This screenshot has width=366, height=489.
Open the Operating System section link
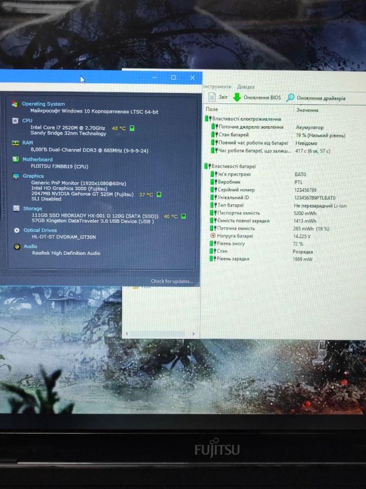pyautogui.click(x=43, y=104)
